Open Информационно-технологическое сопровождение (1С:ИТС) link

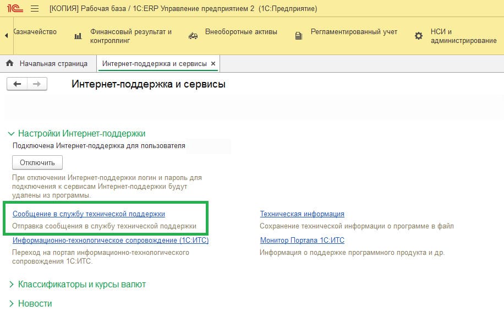click(111, 240)
